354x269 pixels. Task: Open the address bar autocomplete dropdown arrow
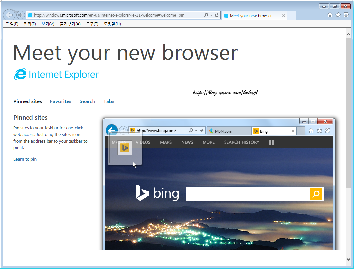coord(211,15)
